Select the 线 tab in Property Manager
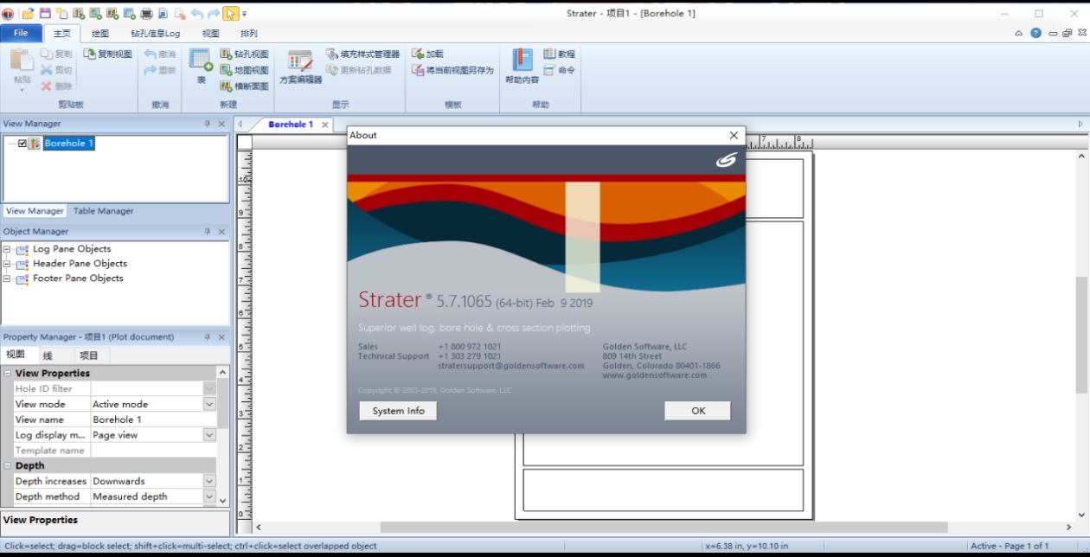1090x557 pixels. 48,355
